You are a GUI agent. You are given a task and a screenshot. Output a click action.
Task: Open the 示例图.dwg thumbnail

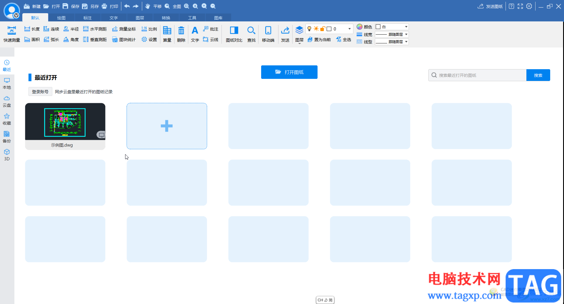click(x=65, y=126)
